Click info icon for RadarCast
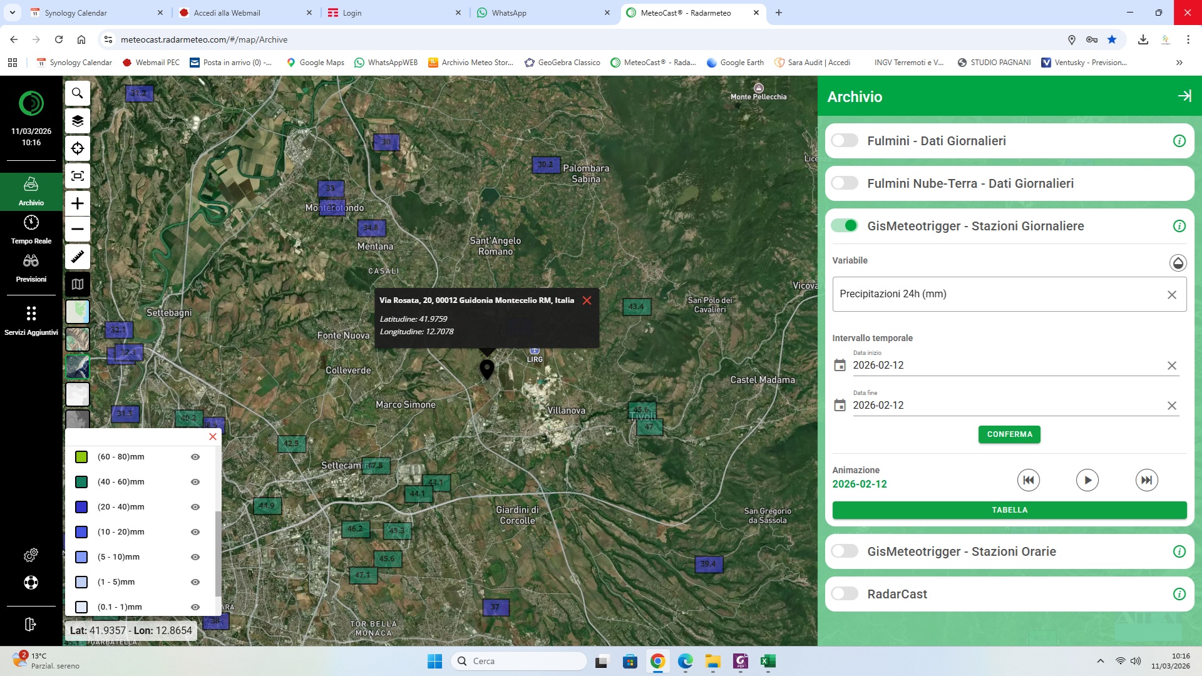This screenshot has width=1202, height=676. click(x=1179, y=594)
